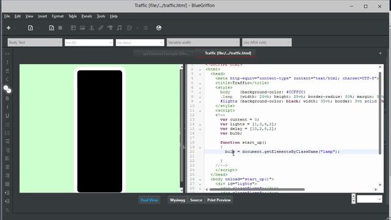This screenshot has width=391, height=220.
Task: Activate Dual View mode
Action: (149, 200)
